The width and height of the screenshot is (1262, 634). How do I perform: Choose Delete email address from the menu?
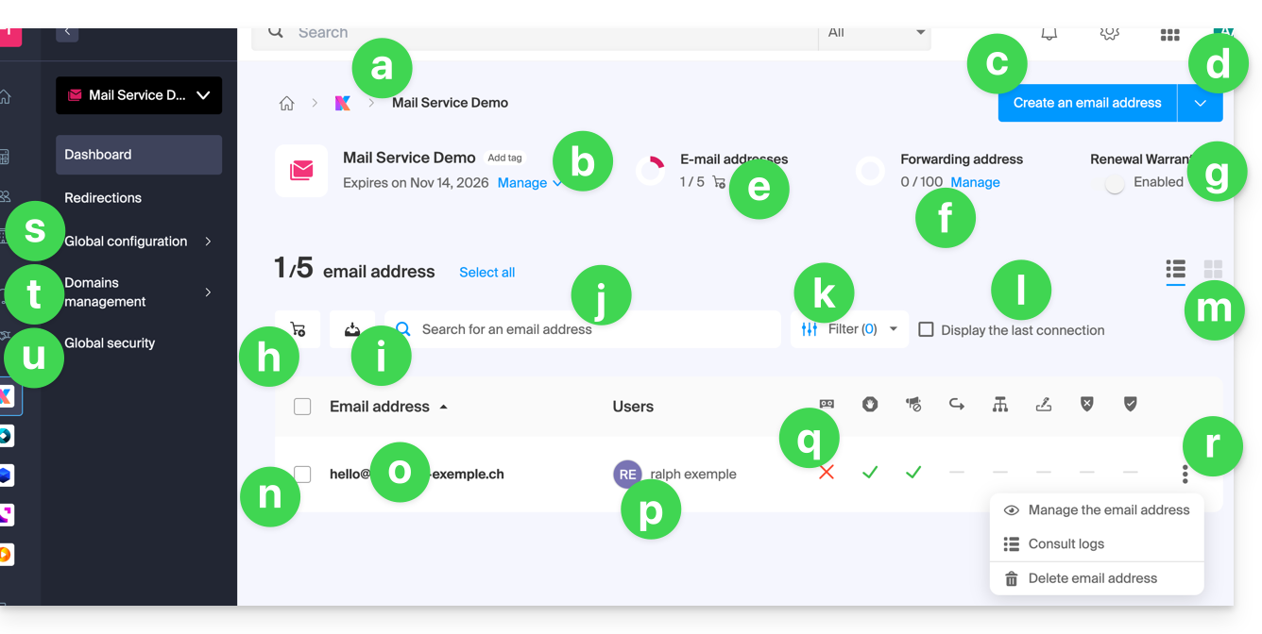coord(1092,578)
